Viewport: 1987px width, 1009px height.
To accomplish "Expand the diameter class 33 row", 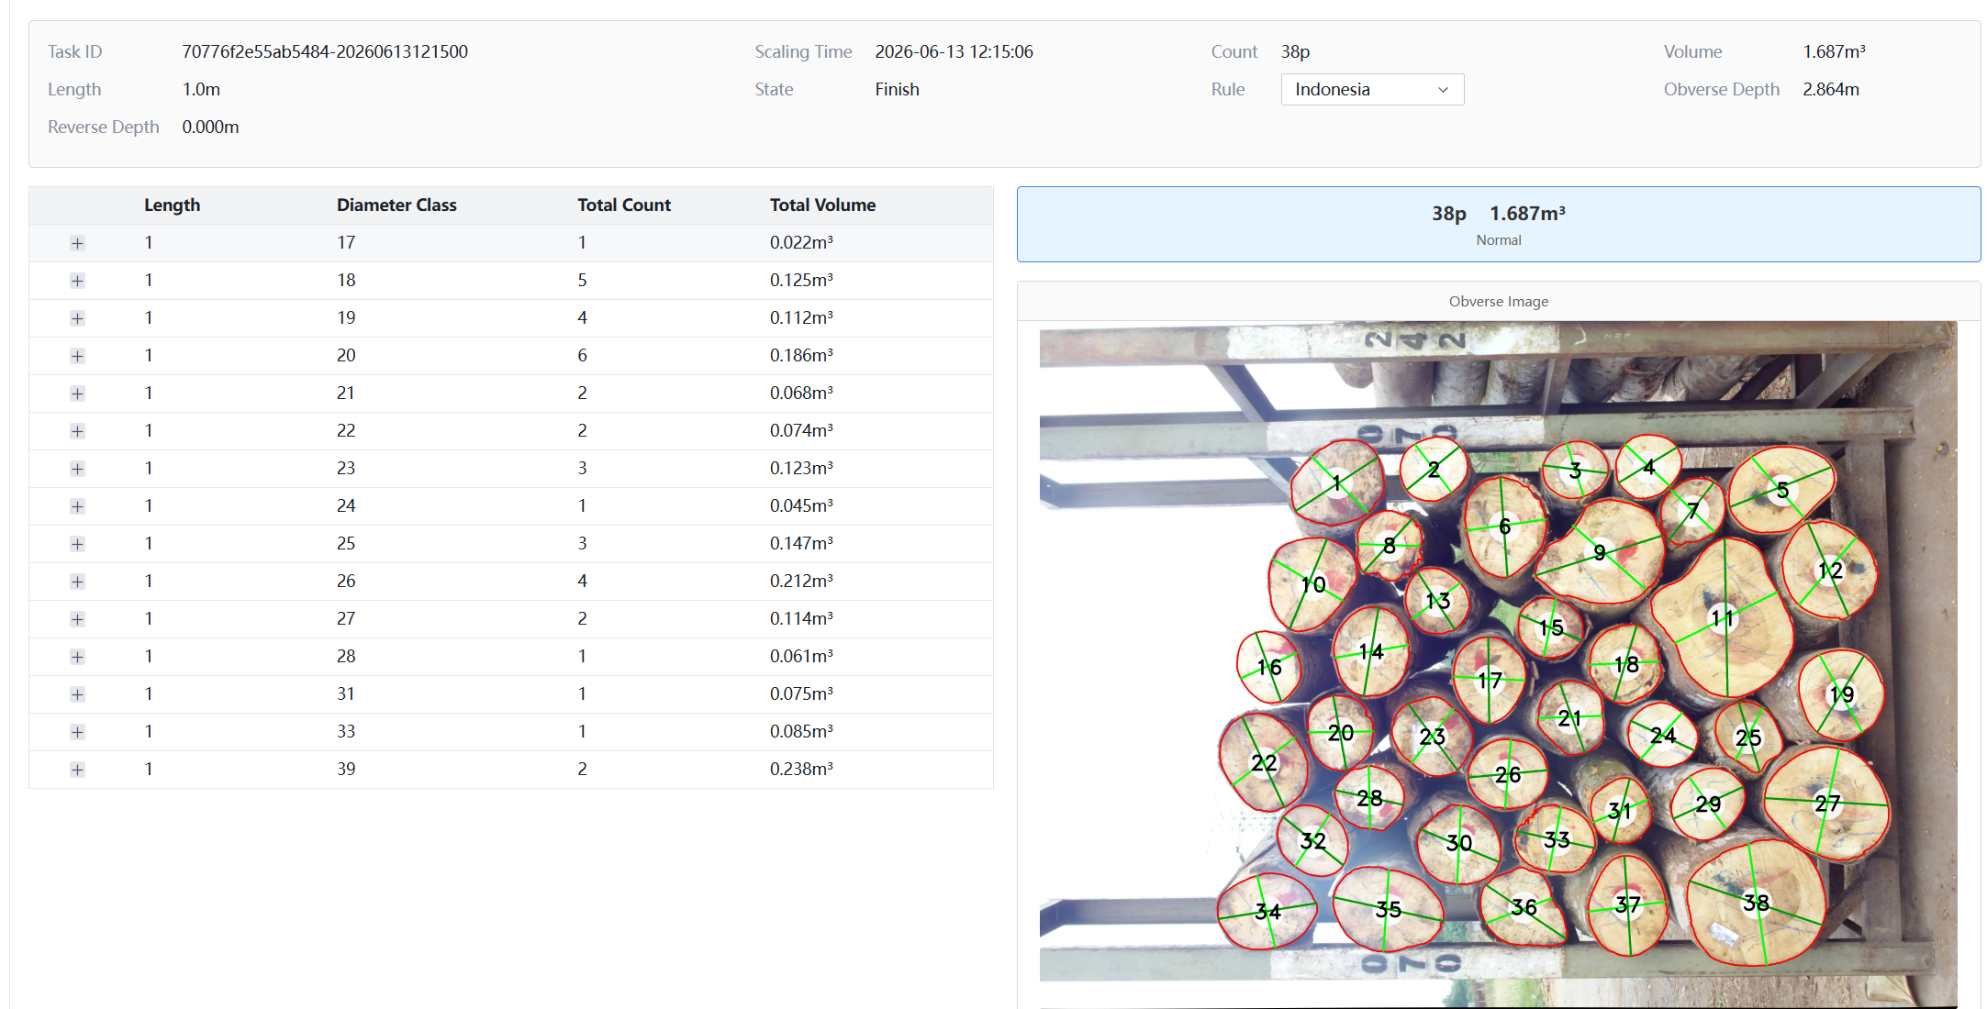I will (77, 732).
